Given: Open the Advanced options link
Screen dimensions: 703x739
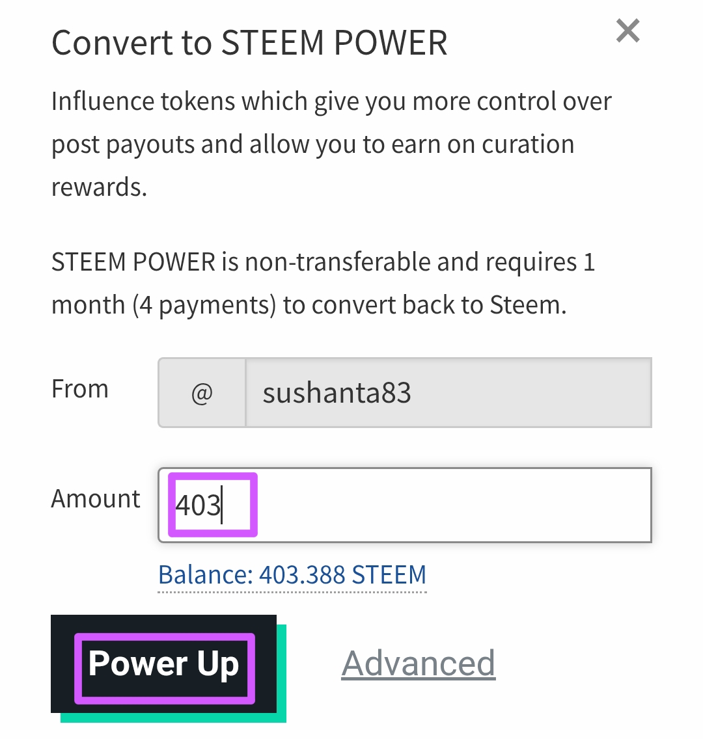Looking at the screenshot, I should (418, 664).
